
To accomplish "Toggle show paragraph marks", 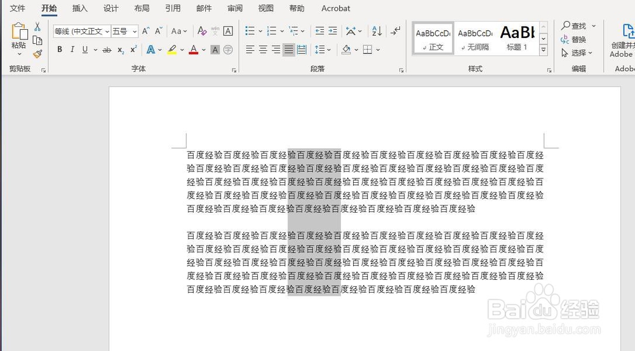I will coord(395,30).
